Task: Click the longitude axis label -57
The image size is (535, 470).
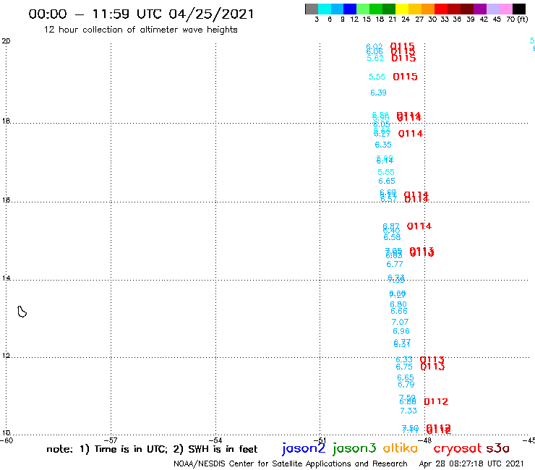Action: point(111,440)
